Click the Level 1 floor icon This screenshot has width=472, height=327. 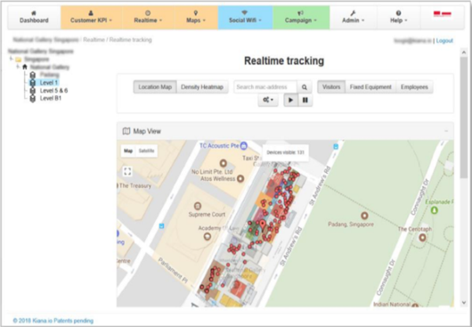(x=33, y=83)
